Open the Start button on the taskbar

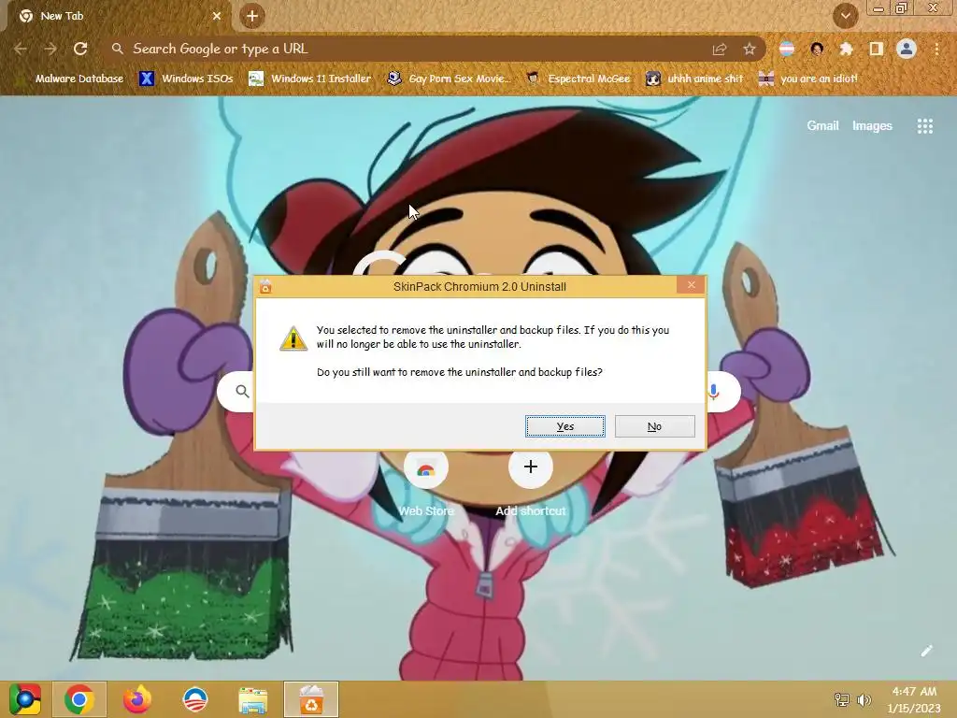[25, 699]
